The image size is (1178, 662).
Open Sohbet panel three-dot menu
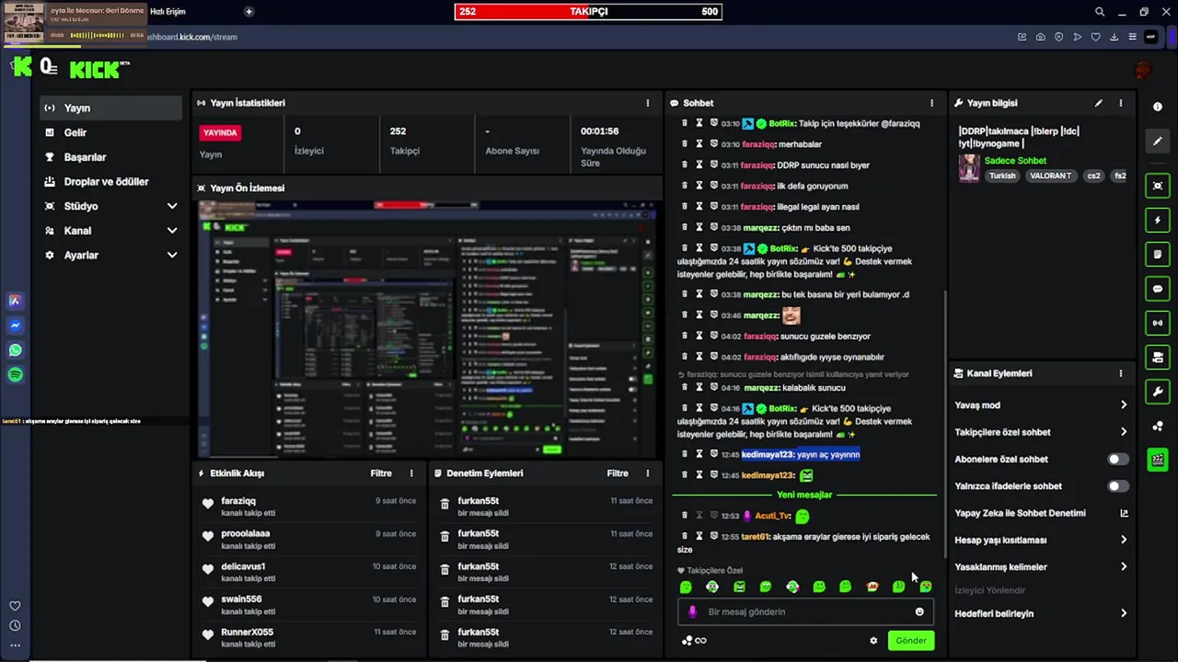click(x=931, y=103)
